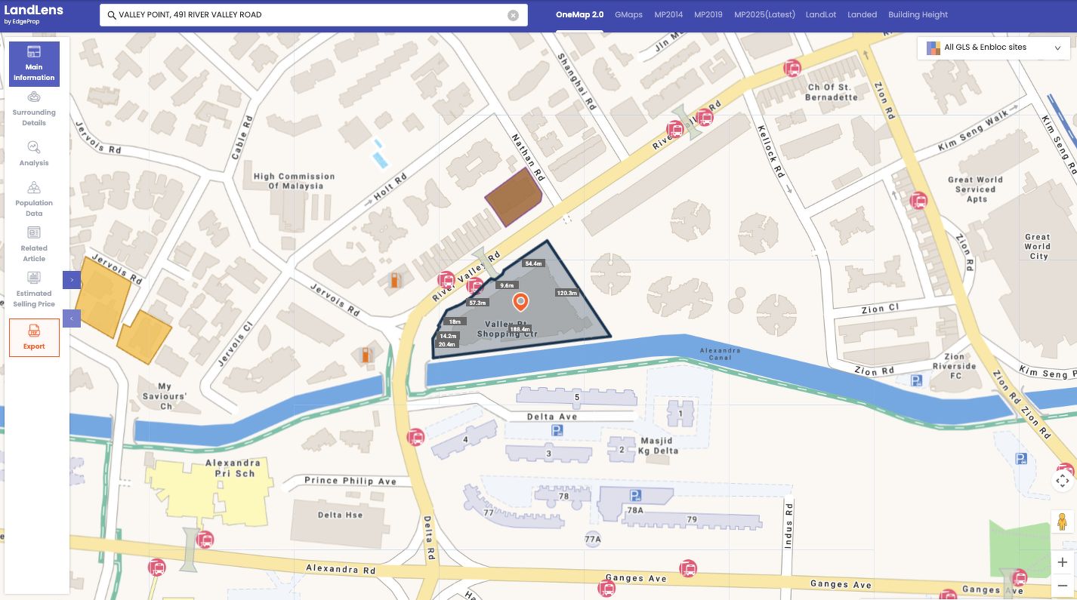Zoom in on the map
This screenshot has width=1077, height=600.
pyautogui.click(x=1063, y=562)
